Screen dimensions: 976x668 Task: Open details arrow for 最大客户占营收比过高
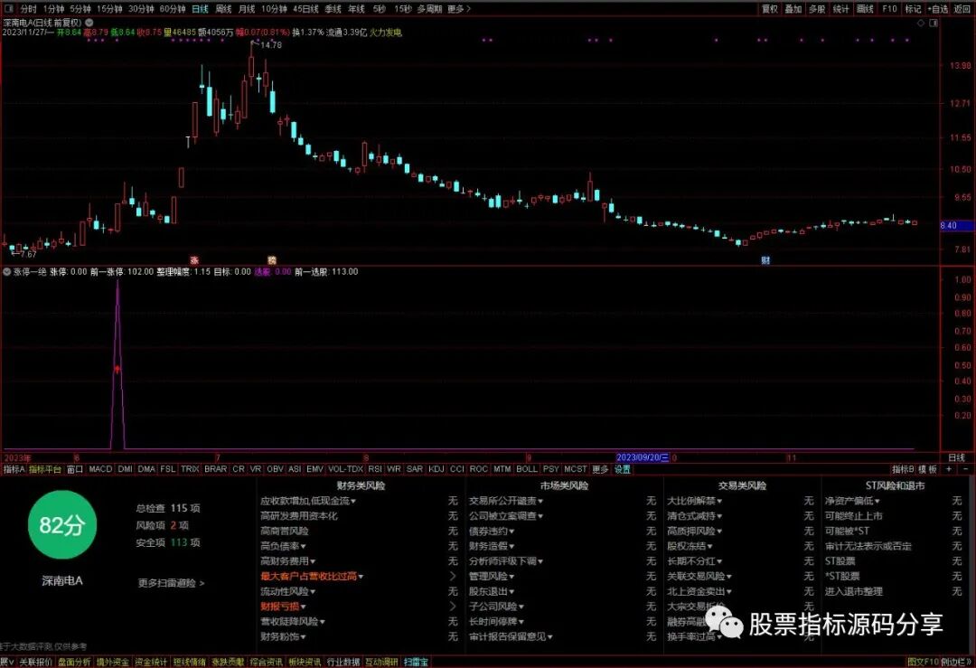pos(453,577)
